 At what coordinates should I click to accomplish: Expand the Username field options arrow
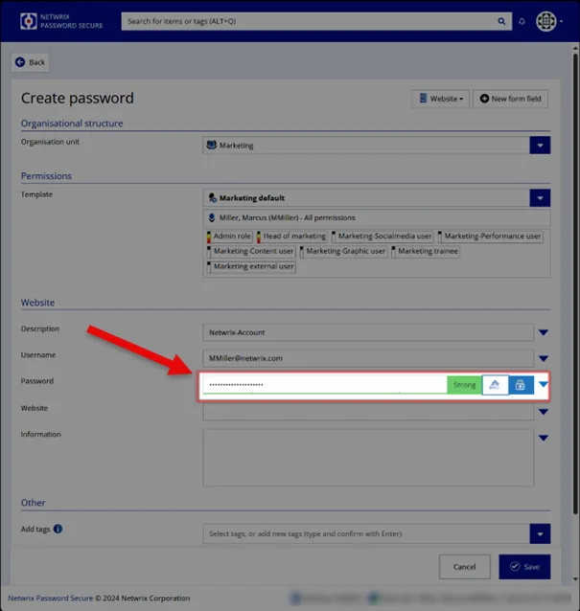[x=544, y=358]
